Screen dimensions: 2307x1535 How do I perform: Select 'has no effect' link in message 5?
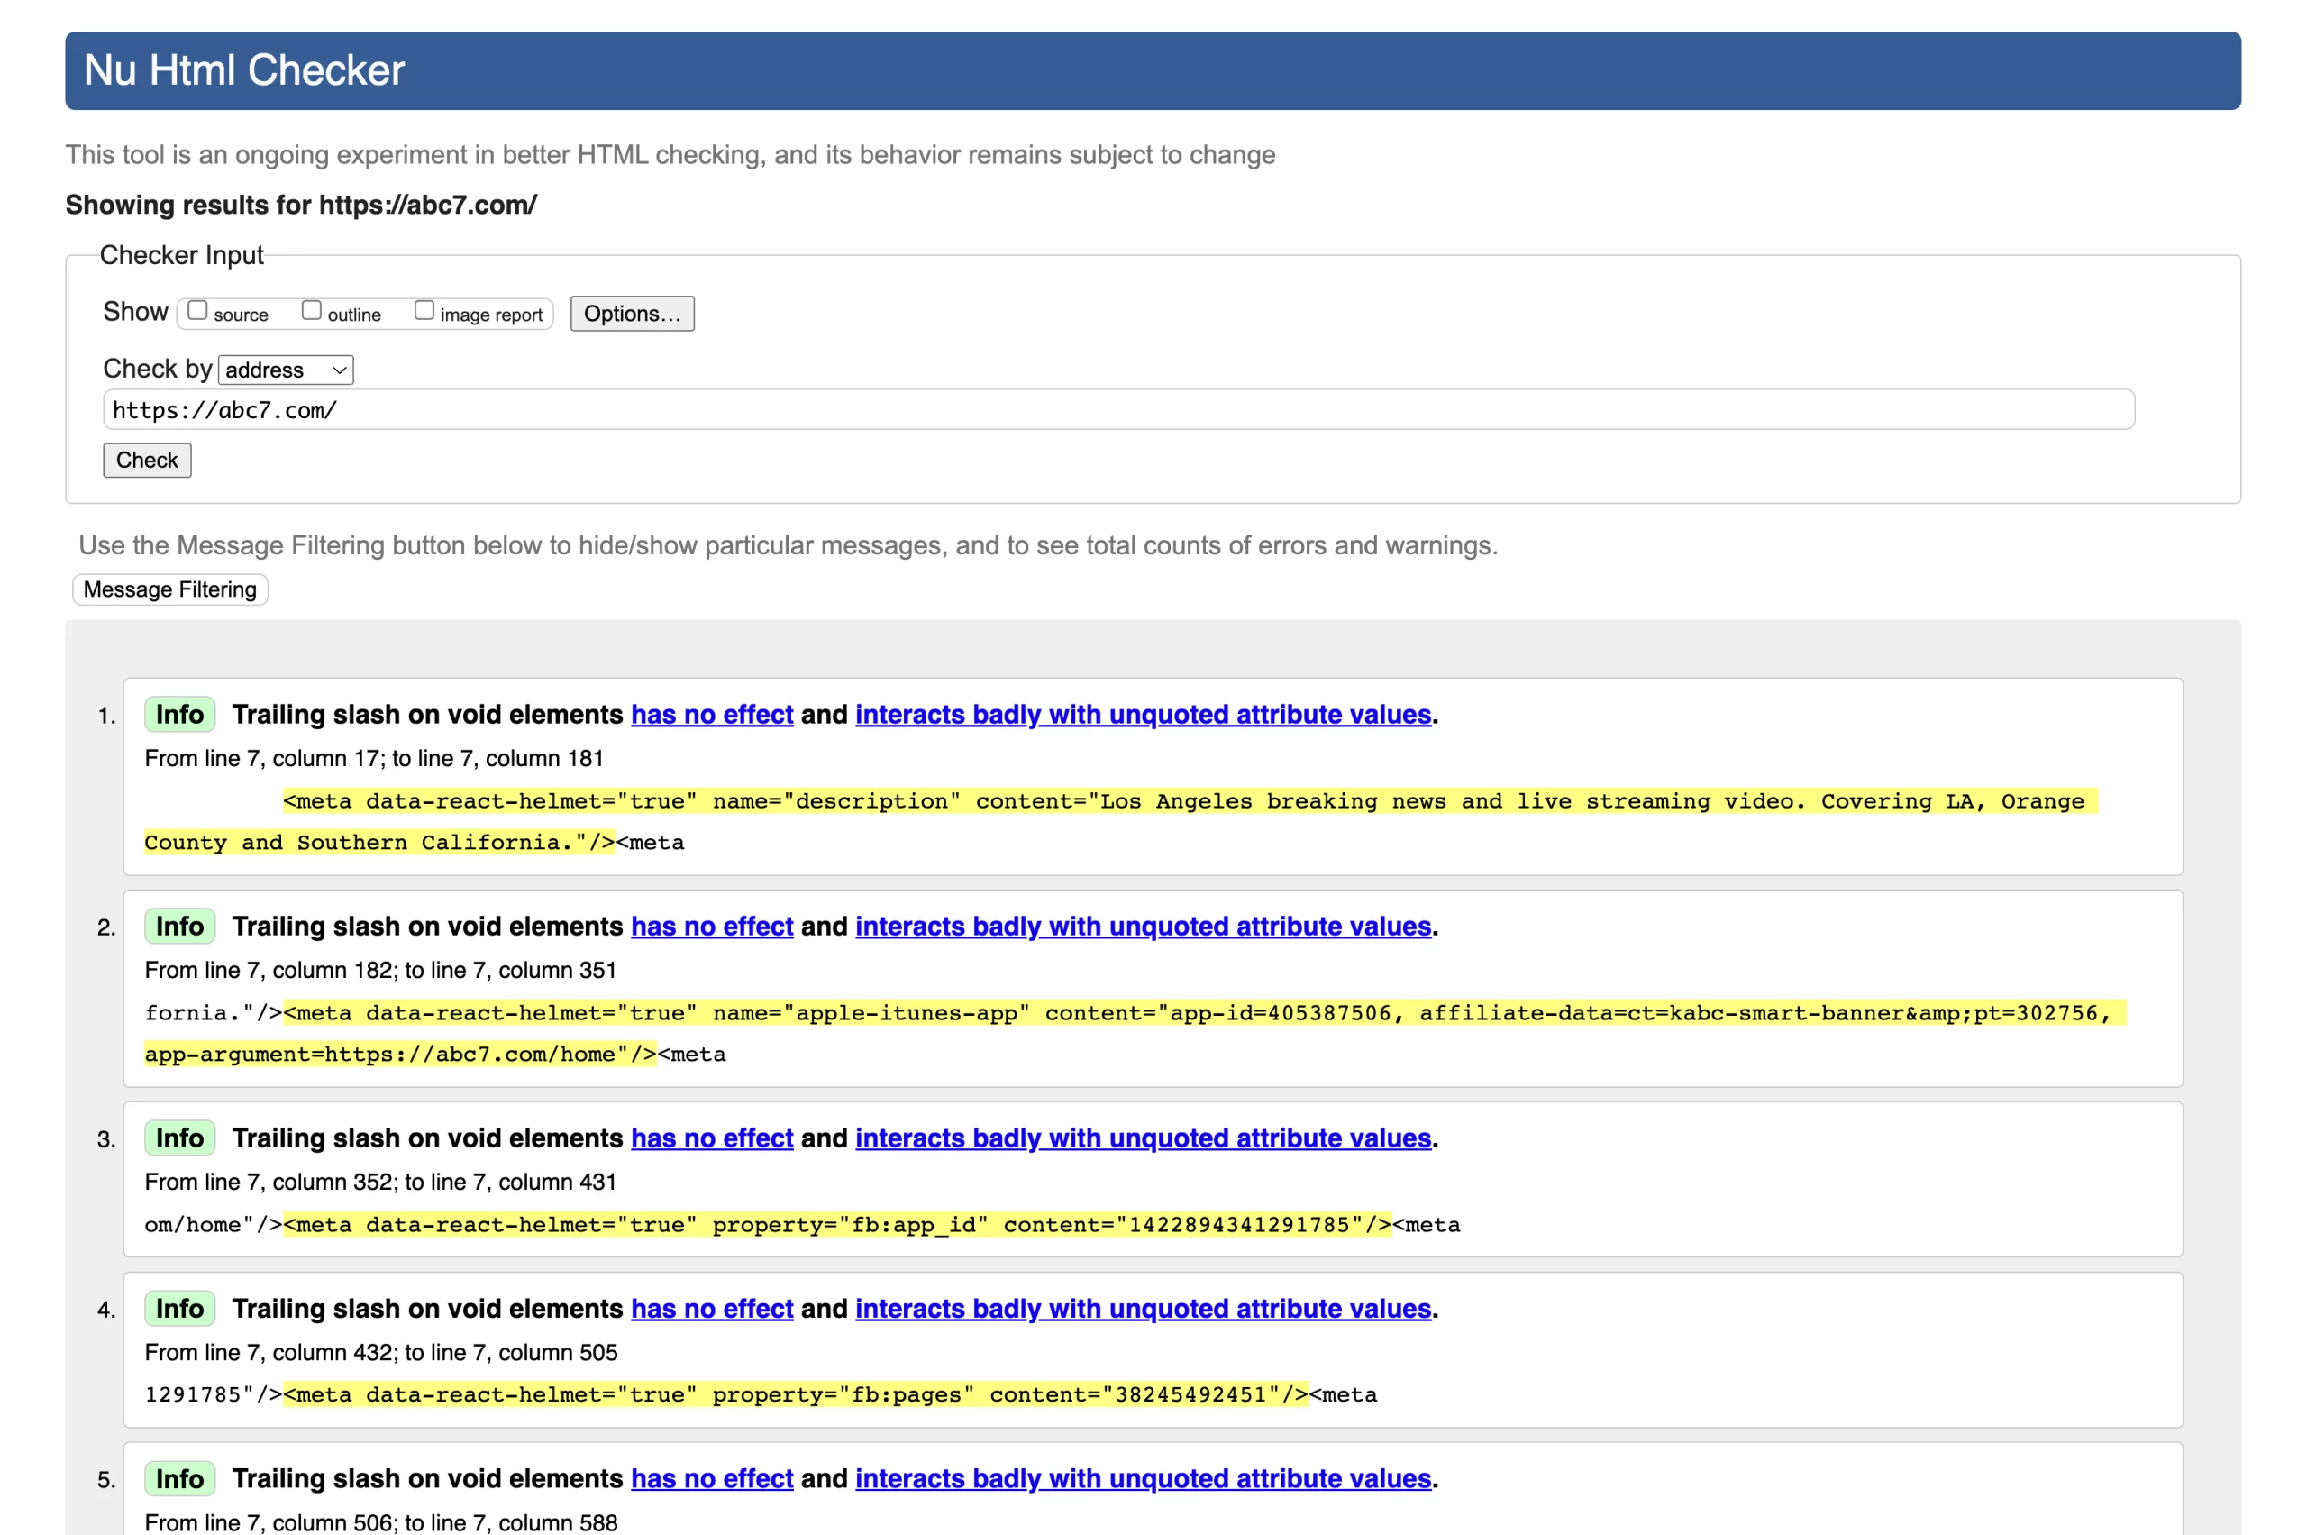click(711, 1478)
